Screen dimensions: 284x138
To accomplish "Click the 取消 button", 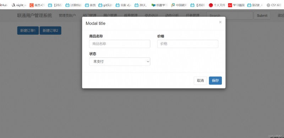I will [200, 81].
